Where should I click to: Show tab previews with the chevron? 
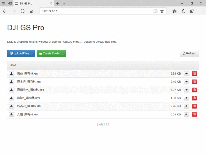pyautogui.click(x=64, y=4)
